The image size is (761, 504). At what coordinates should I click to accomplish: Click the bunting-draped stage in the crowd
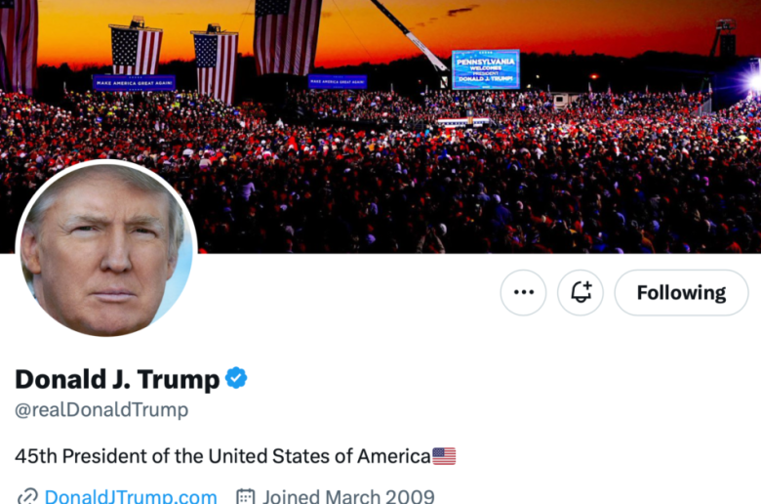point(463,123)
